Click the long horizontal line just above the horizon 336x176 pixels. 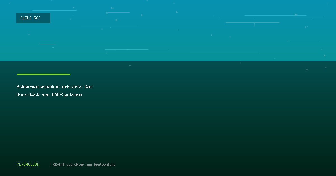point(225,53)
